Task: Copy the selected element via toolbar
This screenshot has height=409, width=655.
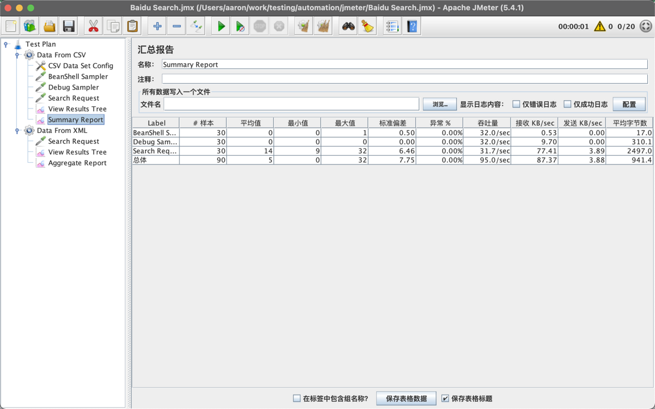Action: [113, 26]
